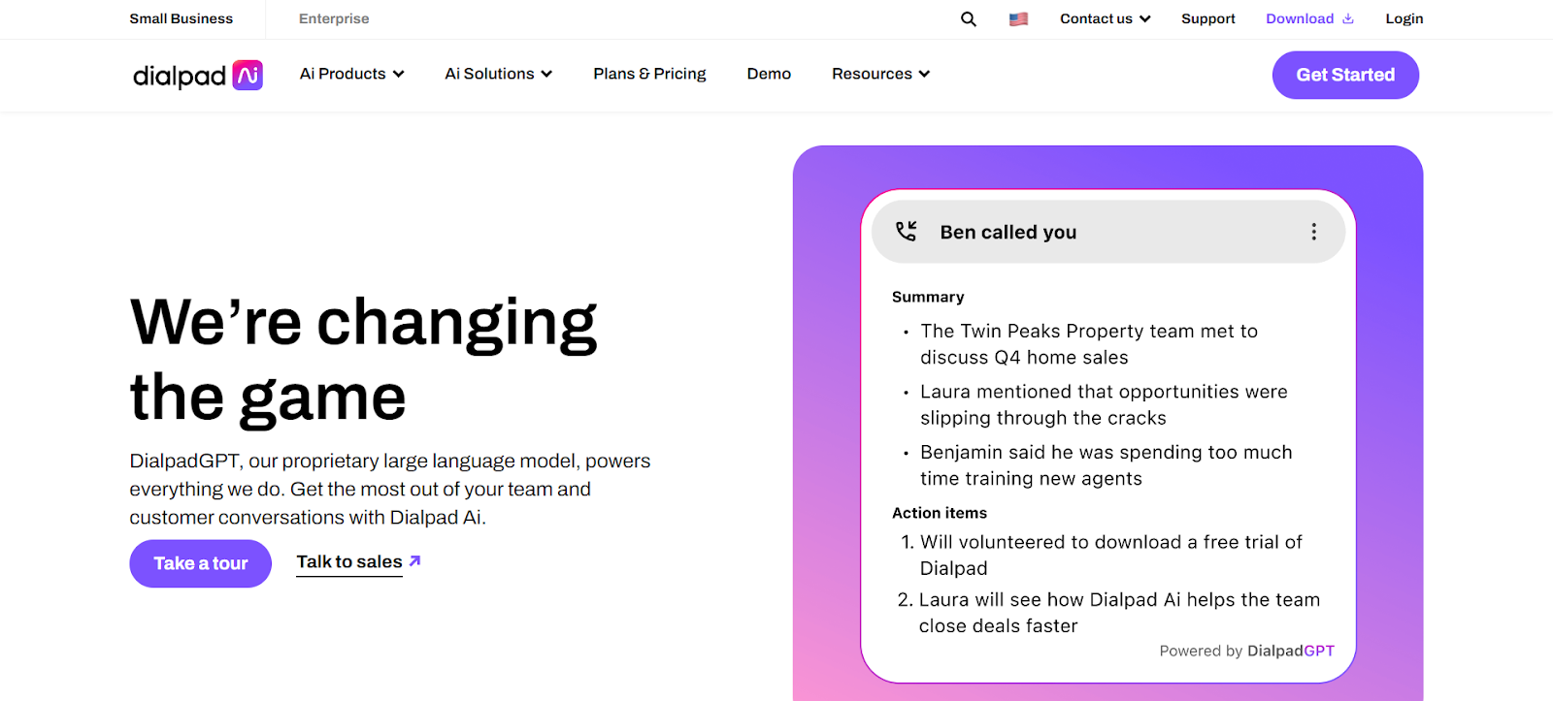This screenshot has width=1553, height=701.
Task: Click the DialpadGPT description paragraph
Action: pyautogui.click(x=390, y=489)
